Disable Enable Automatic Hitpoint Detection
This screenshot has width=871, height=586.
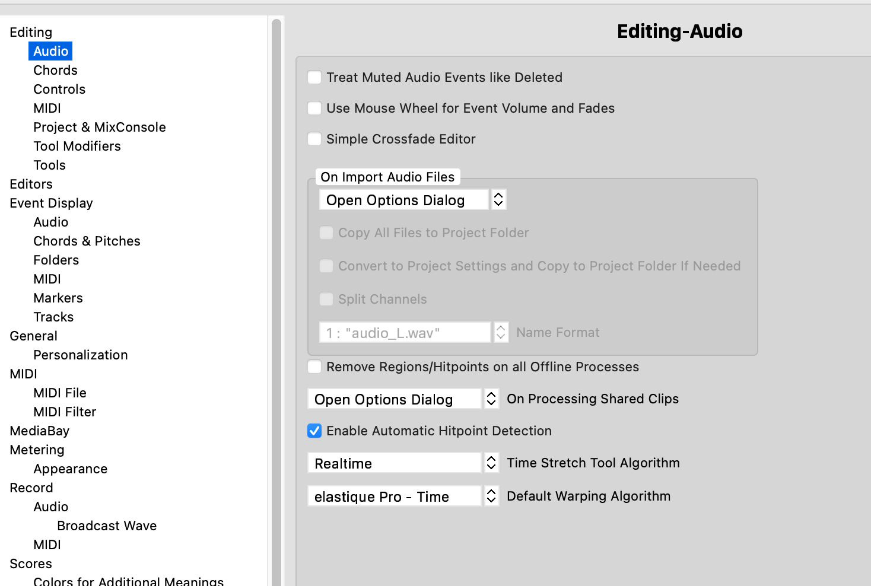314,431
